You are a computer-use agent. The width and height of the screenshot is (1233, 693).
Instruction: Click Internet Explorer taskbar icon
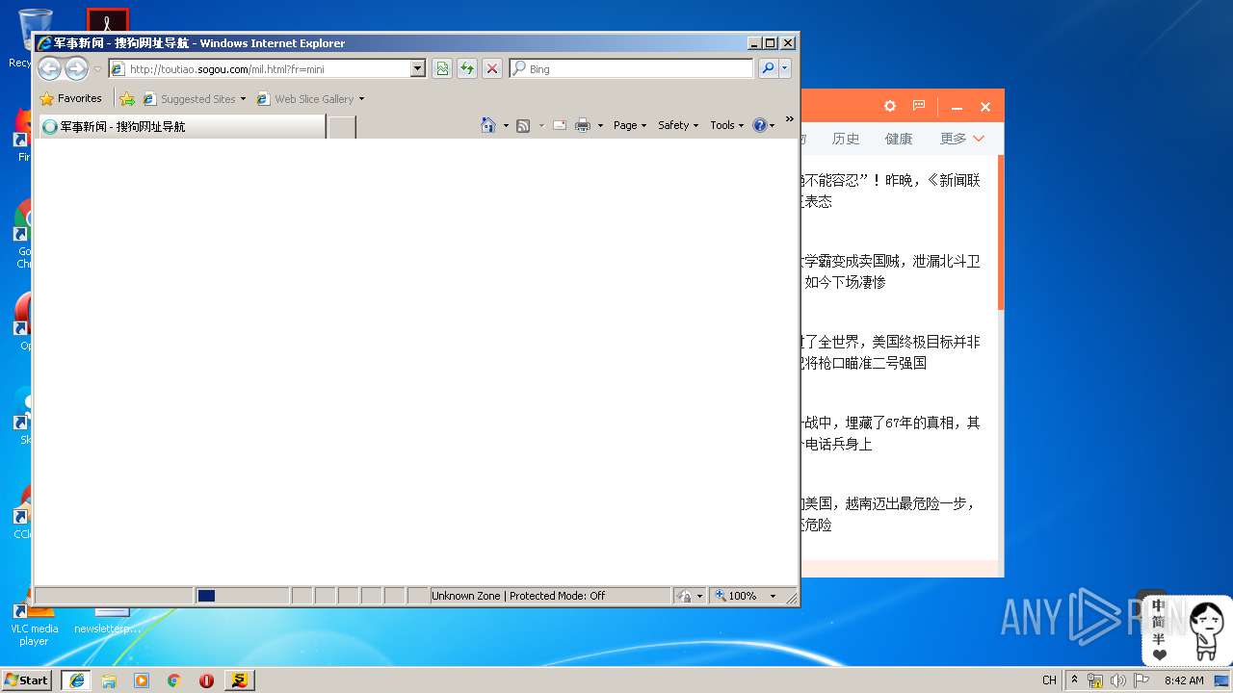pyautogui.click(x=77, y=680)
